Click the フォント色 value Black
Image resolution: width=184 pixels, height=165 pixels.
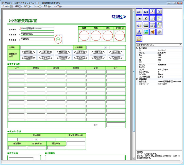click(x=160, y=74)
